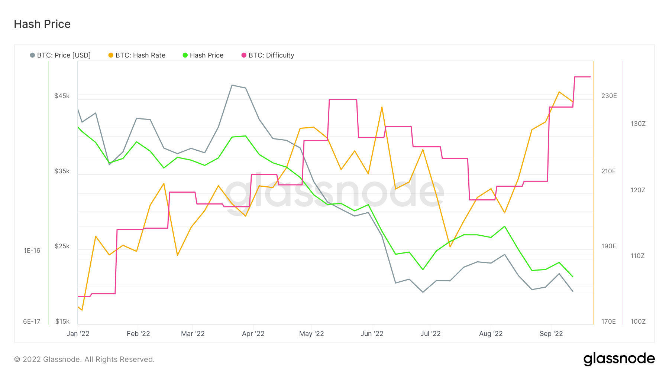Toggle the 'BTC: Price [USD]' legend label
The width and height of the screenshot is (669, 376).
pyautogui.click(x=64, y=55)
